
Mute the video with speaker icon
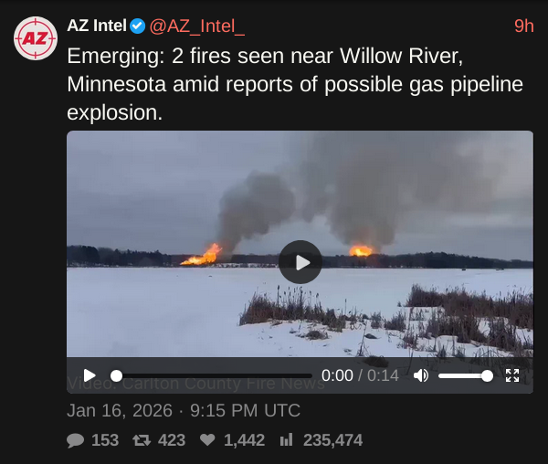pos(421,375)
